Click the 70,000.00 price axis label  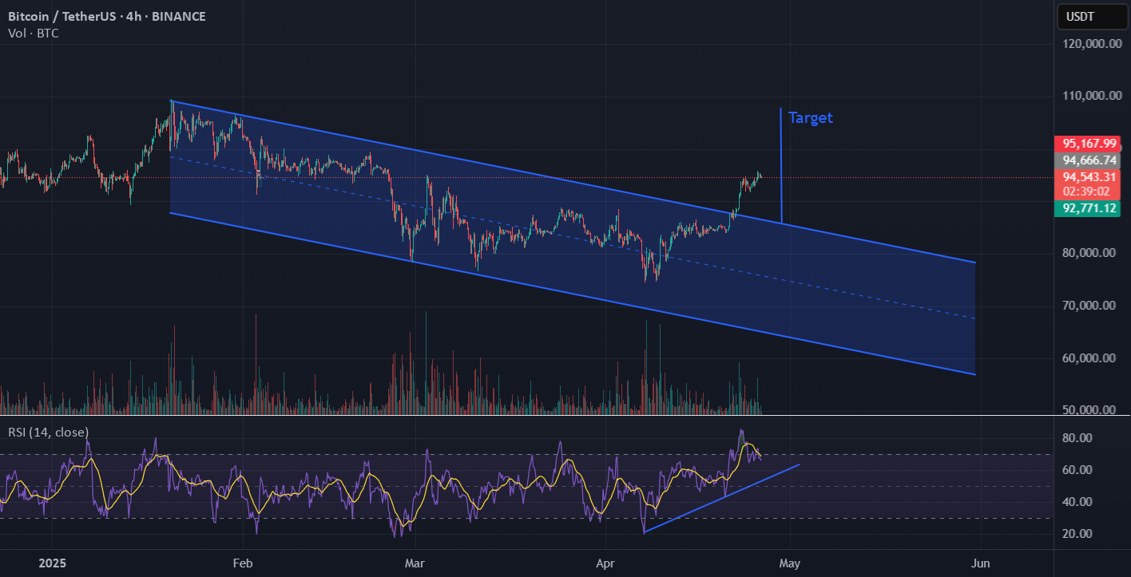[1089, 306]
